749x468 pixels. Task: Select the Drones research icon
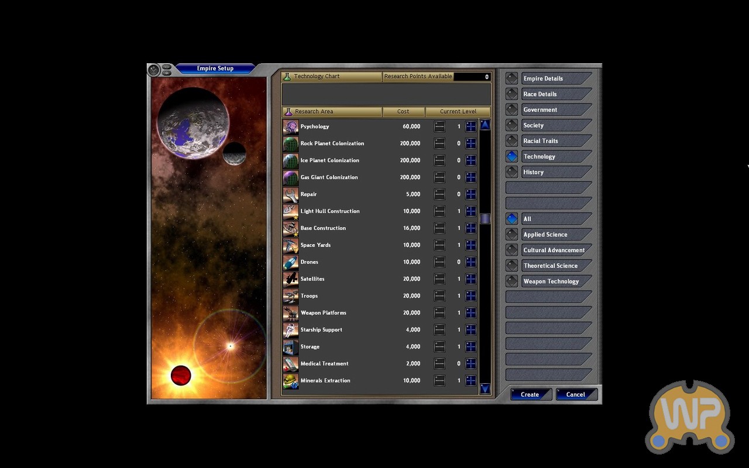pos(291,263)
